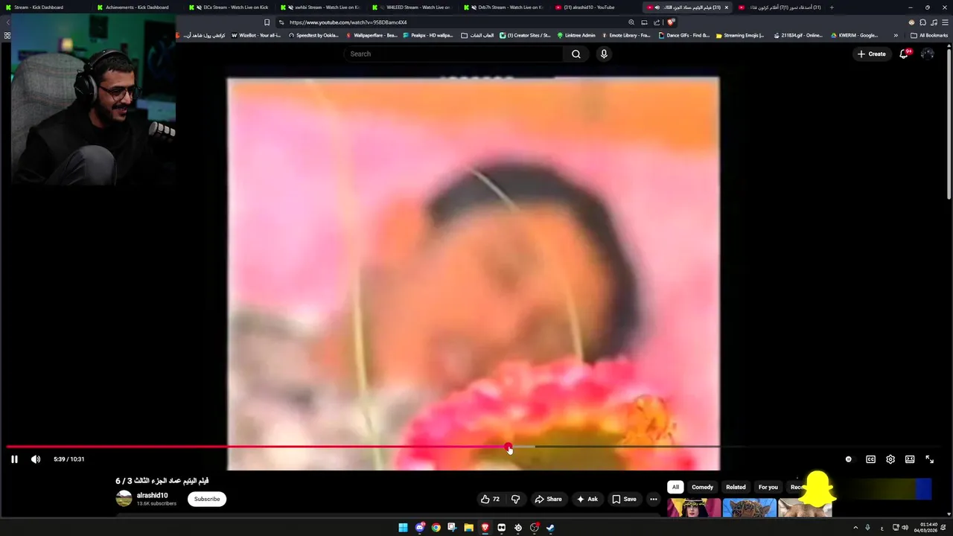The height and width of the screenshot is (536, 953).
Task: Share the video
Action: (x=548, y=499)
